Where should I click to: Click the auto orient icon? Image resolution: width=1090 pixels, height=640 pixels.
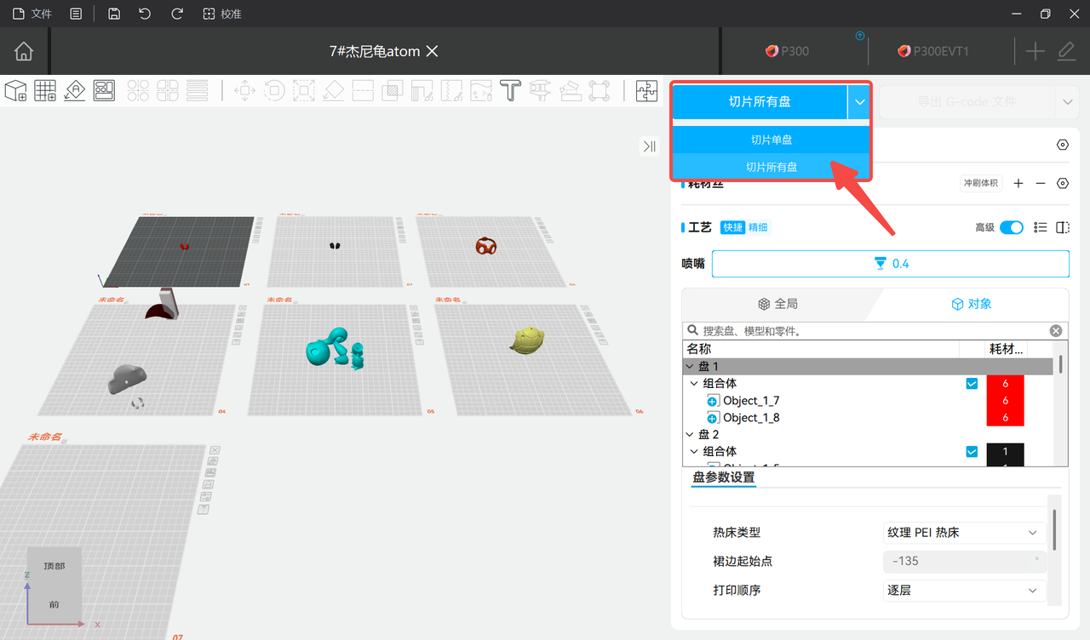[75, 90]
